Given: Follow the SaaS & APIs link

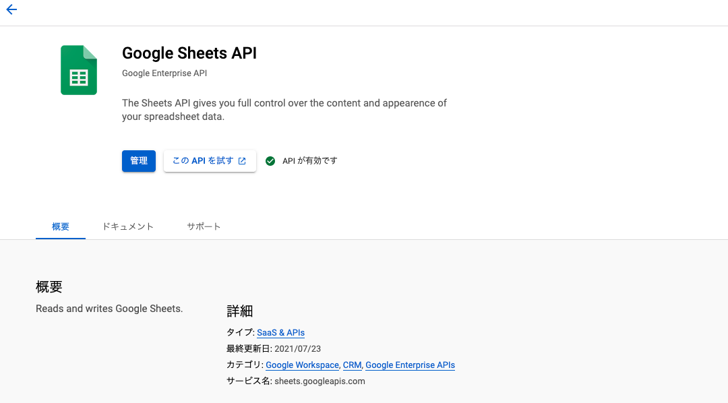Looking at the screenshot, I should pos(280,333).
